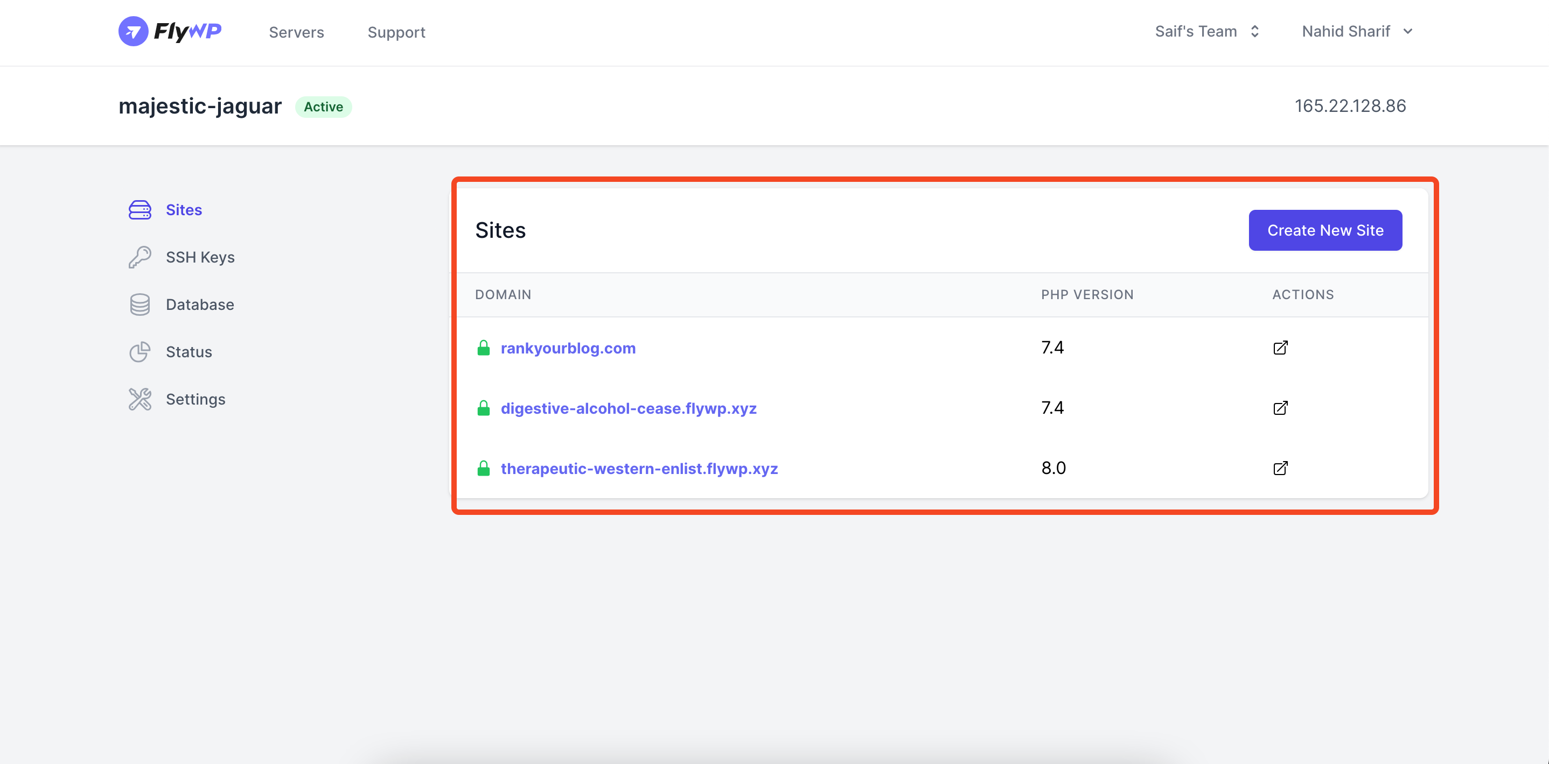Click the green lock icon for rankyourblog.com
Image resolution: width=1549 pixels, height=764 pixels.
point(484,348)
